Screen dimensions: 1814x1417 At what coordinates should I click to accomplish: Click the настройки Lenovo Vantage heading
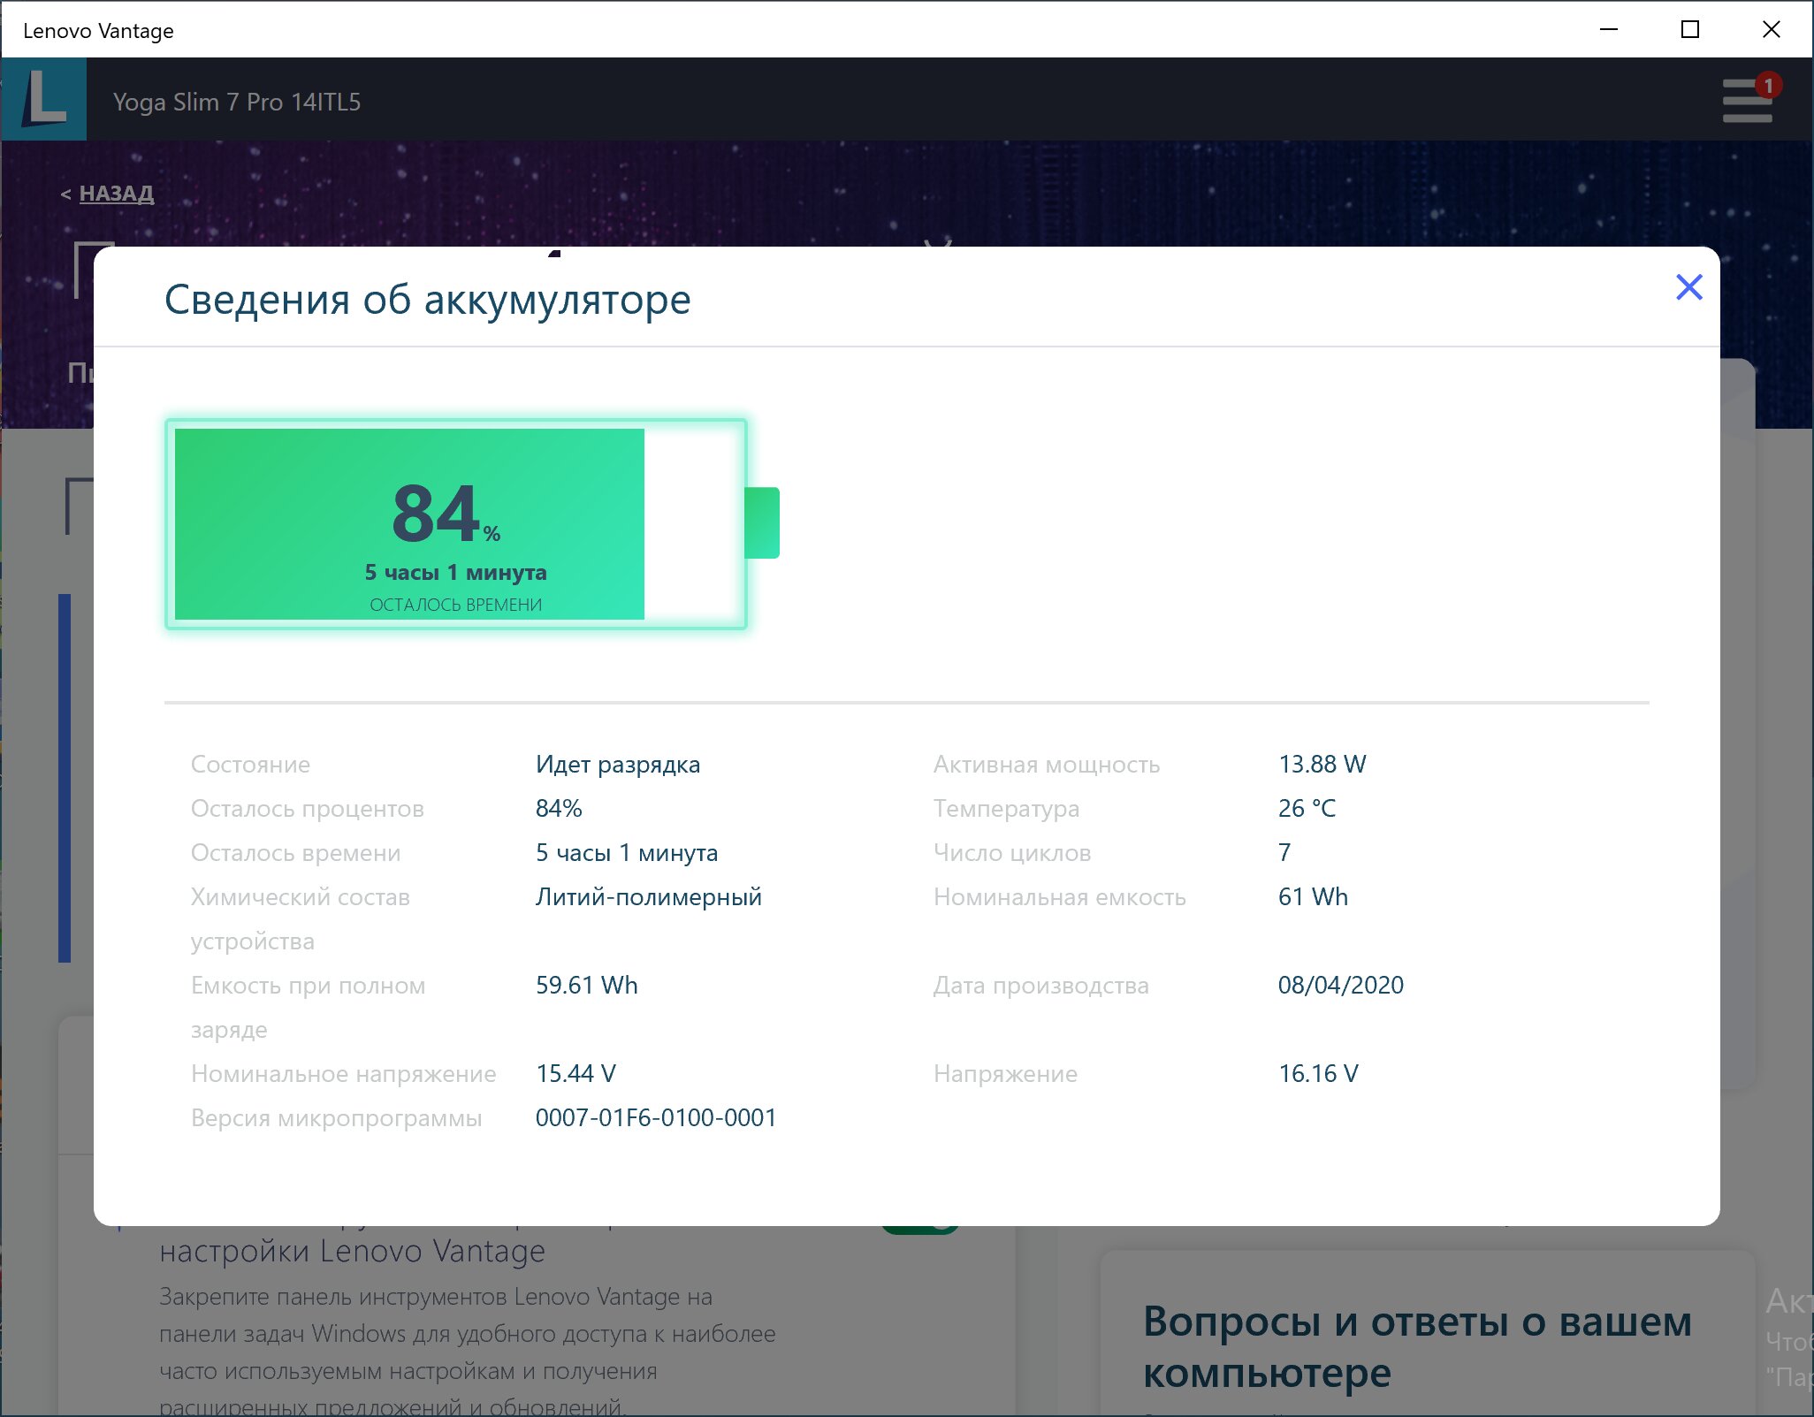352,1252
